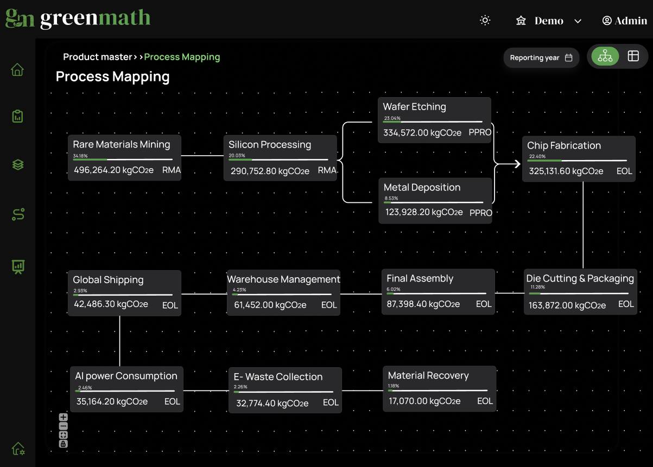Open the stacked layers icon in sidebar
Image resolution: width=653 pixels, height=467 pixels.
coord(17,164)
